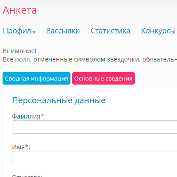Click the Внимание! notice text

click(x=19, y=51)
